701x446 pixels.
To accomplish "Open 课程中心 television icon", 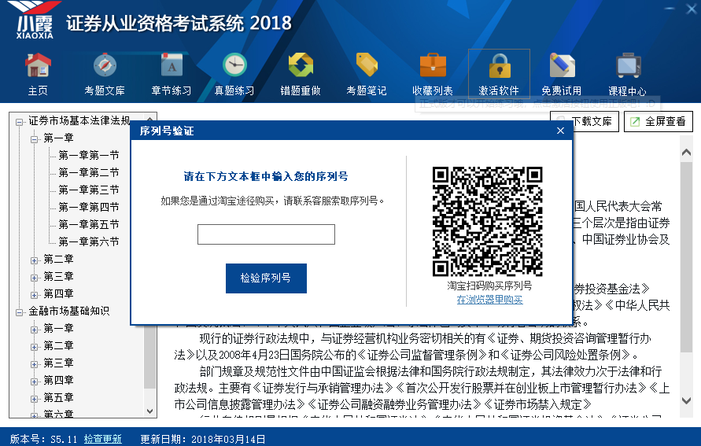I will [x=628, y=66].
